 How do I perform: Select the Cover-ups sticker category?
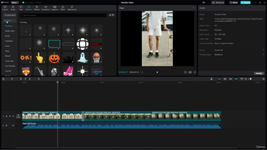9,61
